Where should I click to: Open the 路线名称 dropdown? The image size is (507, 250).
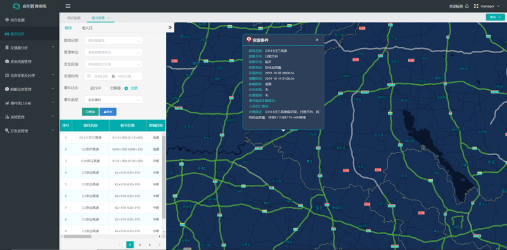(113, 41)
